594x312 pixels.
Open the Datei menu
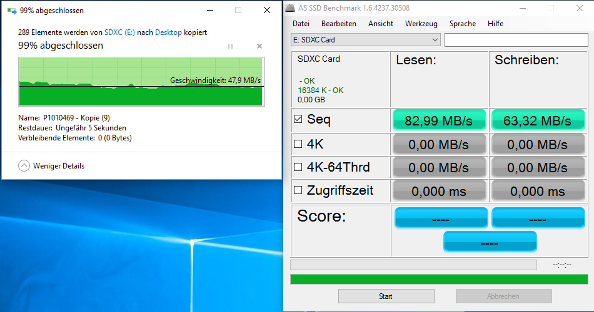[301, 24]
